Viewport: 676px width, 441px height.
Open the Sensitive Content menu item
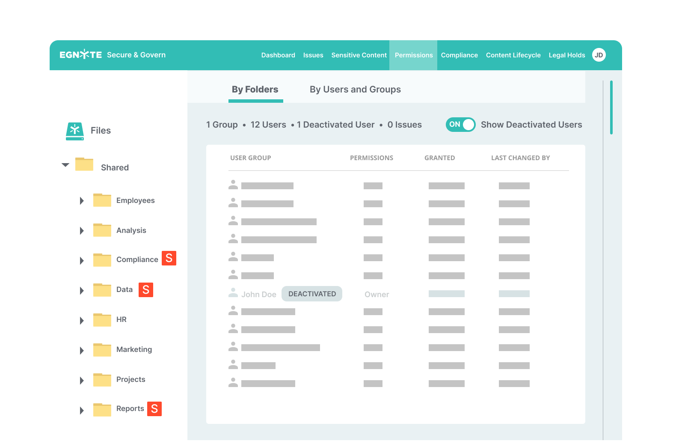[x=359, y=55]
